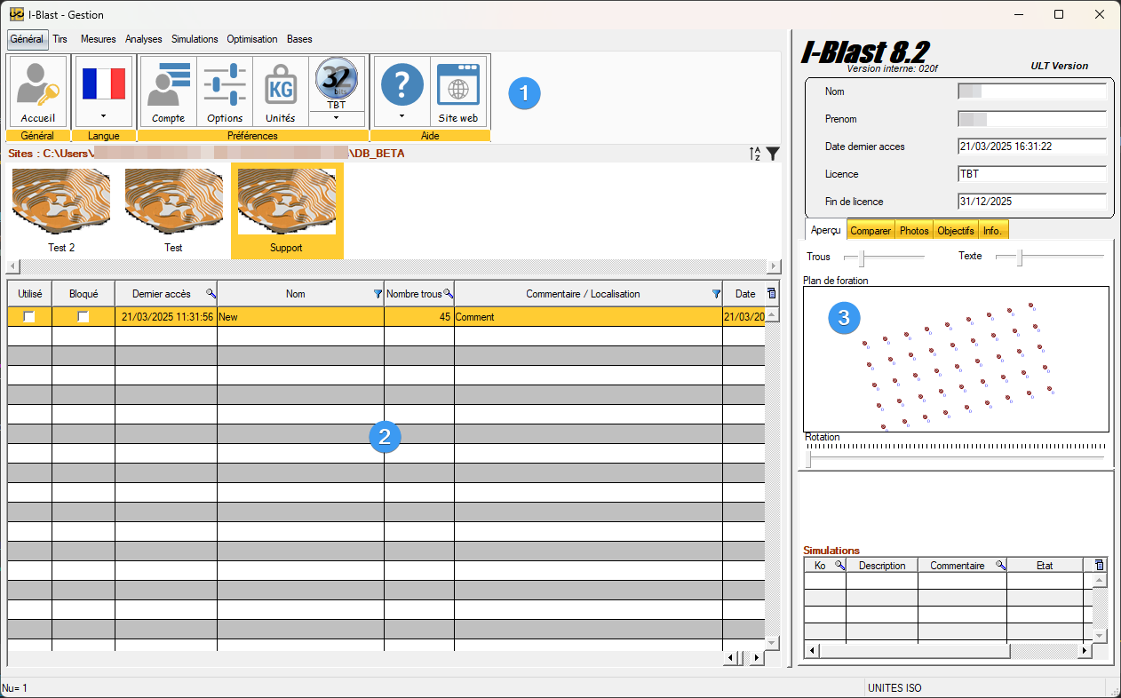Tick the Utilisé checkbox for the New row
Viewport: 1121px width, 698px height.
pyautogui.click(x=29, y=317)
